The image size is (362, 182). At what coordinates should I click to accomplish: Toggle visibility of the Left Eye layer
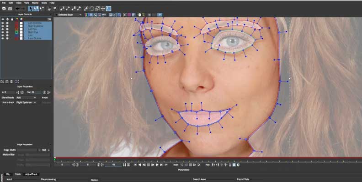3,29
